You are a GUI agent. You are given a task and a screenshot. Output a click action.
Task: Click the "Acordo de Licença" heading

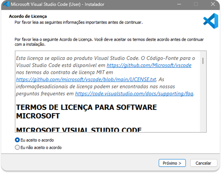tap(28, 16)
